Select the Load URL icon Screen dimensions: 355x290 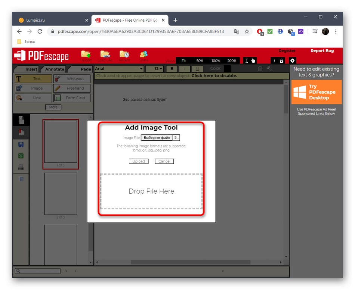click(105, 54)
